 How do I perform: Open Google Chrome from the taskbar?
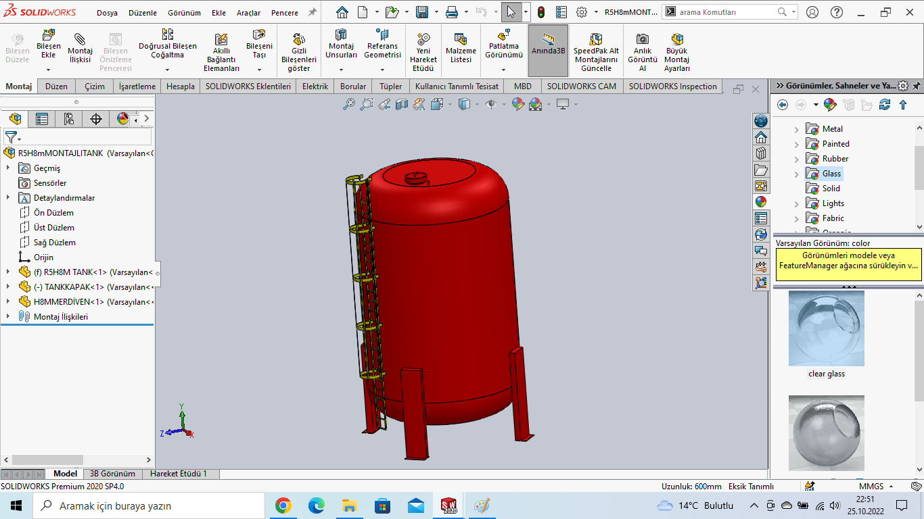click(283, 505)
